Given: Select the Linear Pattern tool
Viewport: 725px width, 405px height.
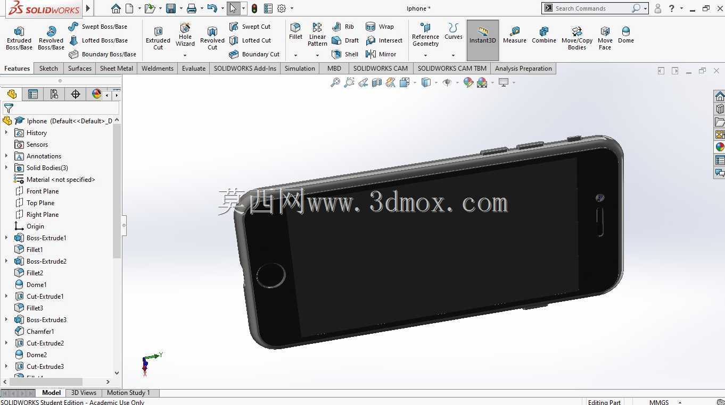Looking at the screenshot, I should [x=317, y=35].
